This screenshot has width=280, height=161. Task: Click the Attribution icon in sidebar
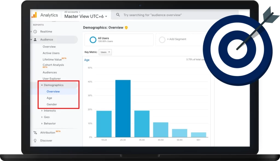(x=35, y=133)
